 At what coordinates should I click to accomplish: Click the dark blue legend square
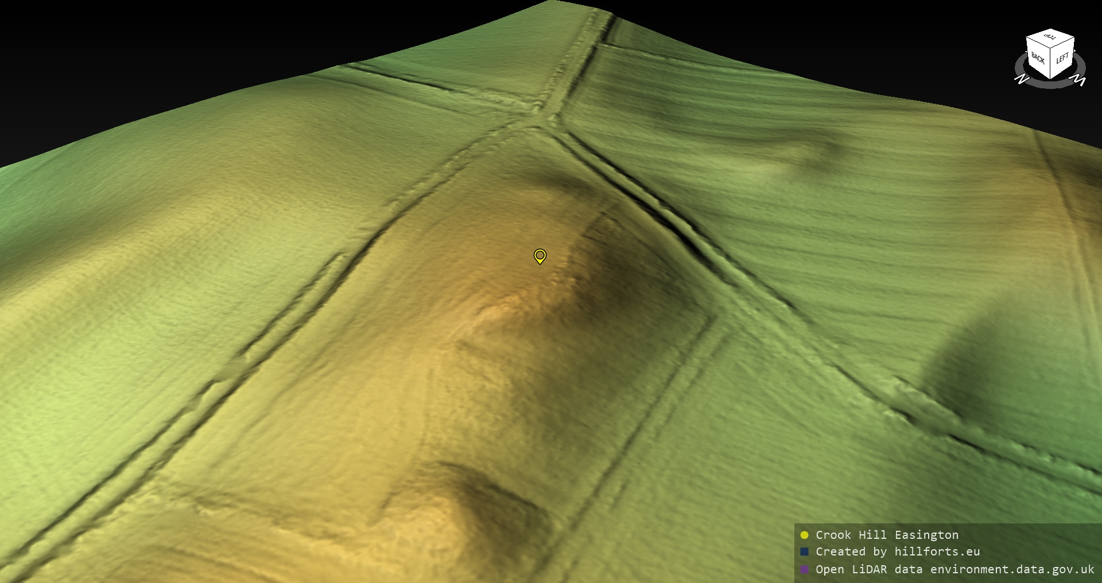[x=804, y=551]
